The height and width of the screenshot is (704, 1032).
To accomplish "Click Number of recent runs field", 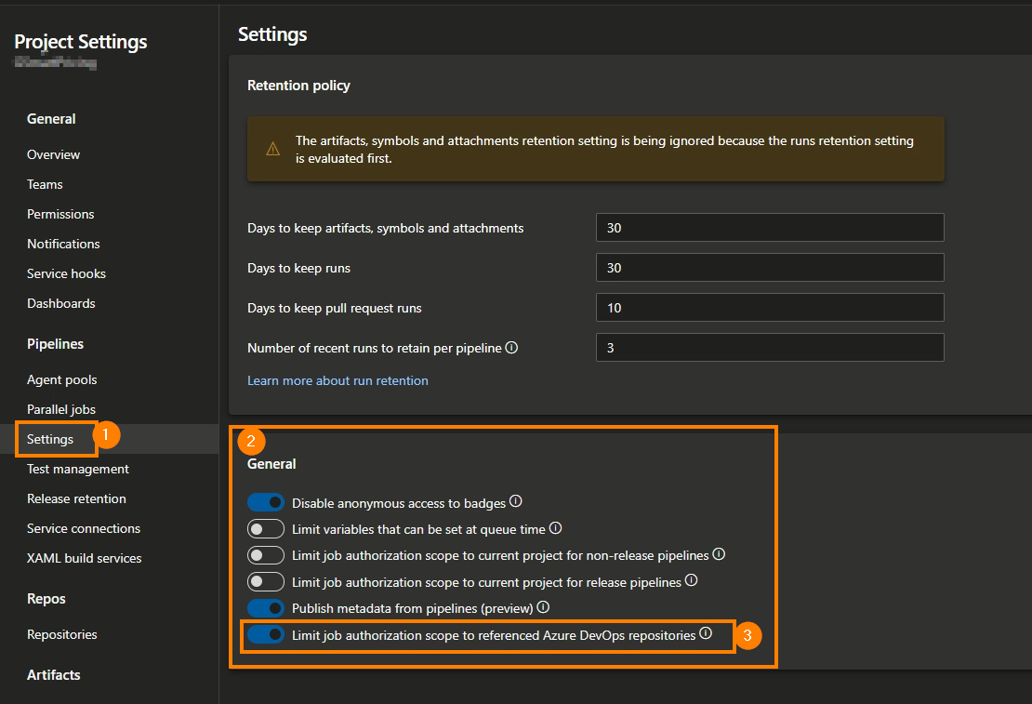I will [770, 348].
